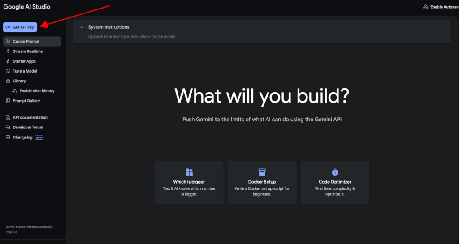Go to Tune a Model
The height and width of the screenshot is (244, 459).
[x=32, y=71]
